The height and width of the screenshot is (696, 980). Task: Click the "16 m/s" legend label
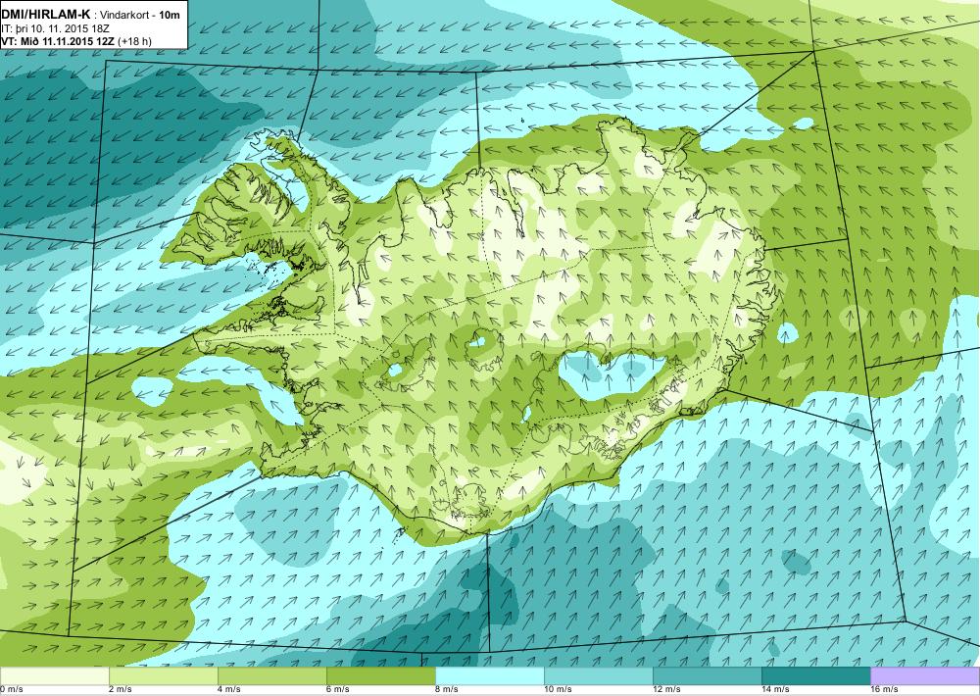coord(884,690)
